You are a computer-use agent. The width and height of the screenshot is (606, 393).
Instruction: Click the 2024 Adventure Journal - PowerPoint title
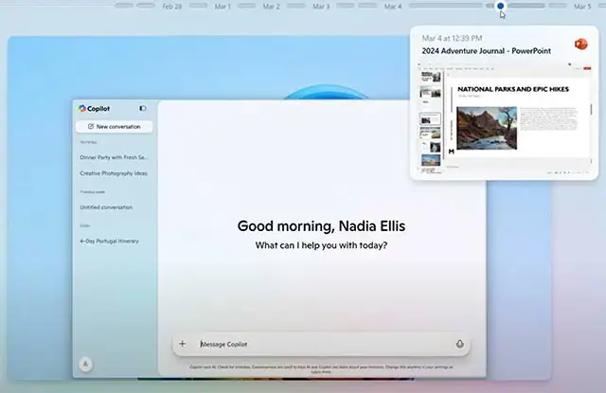tap(486, 50)
